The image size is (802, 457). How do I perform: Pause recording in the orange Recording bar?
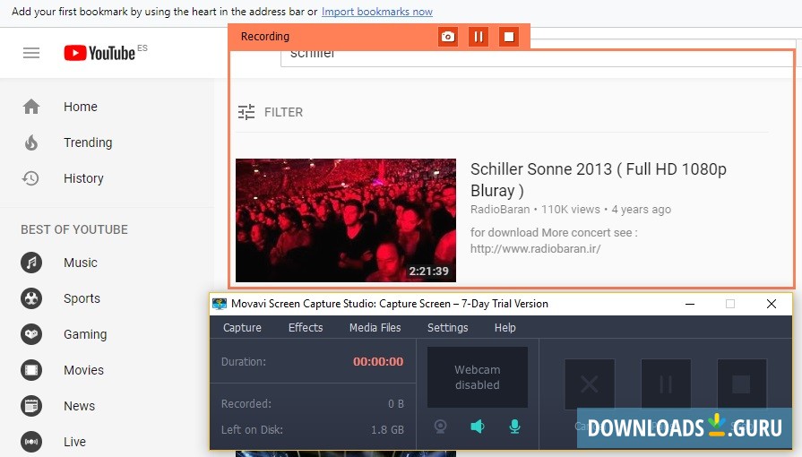click(479, 37)
